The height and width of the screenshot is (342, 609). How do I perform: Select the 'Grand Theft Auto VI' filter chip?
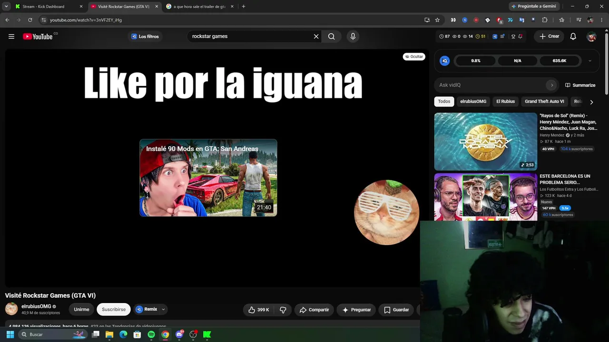click(x=544, y=101)
